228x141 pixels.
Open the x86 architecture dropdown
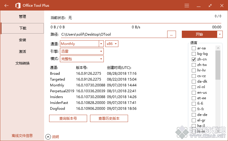point(112,43)
